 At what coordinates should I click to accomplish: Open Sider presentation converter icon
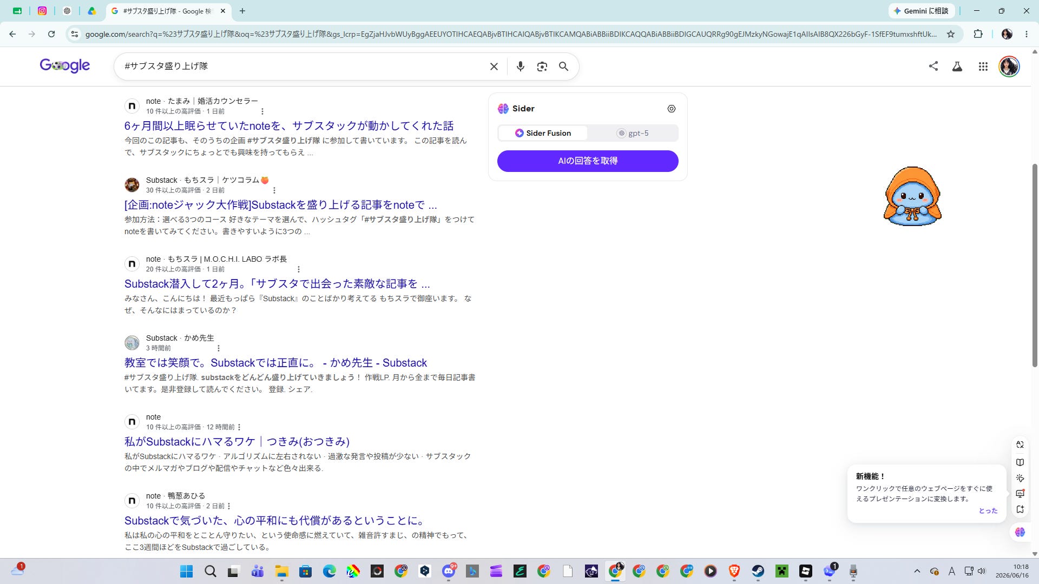1020,493
